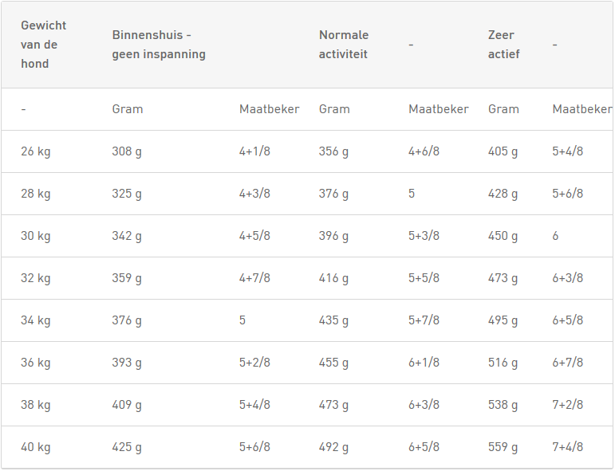615x471 pixels.
Task: Click the 396 g cell
Action: pos(333,236)
